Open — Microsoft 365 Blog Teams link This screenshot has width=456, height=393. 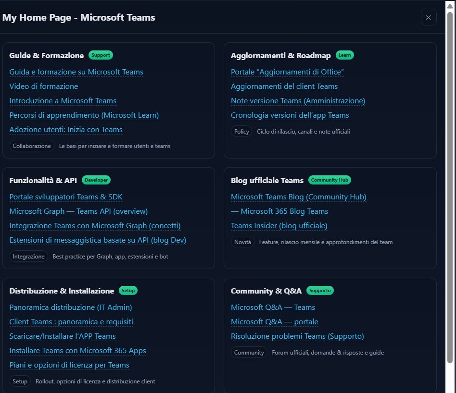[279, 211]
